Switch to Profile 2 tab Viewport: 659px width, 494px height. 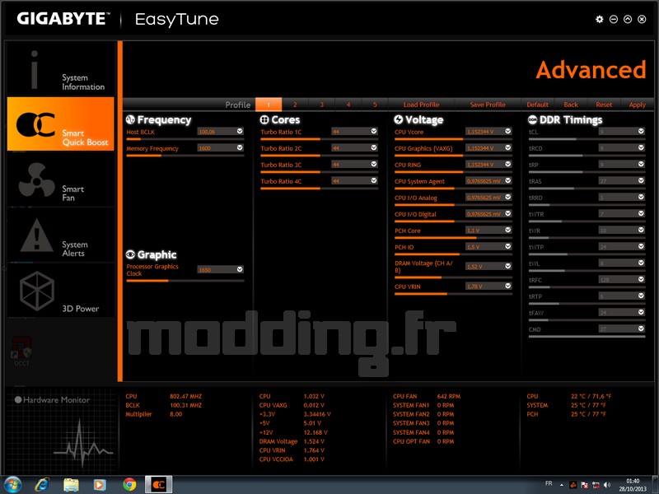pyautogui.click(x=295, y=105)
